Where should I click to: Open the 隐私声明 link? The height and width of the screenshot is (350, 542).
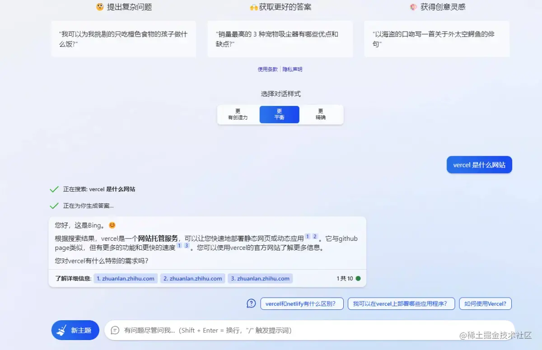click(x=292, y=69)
